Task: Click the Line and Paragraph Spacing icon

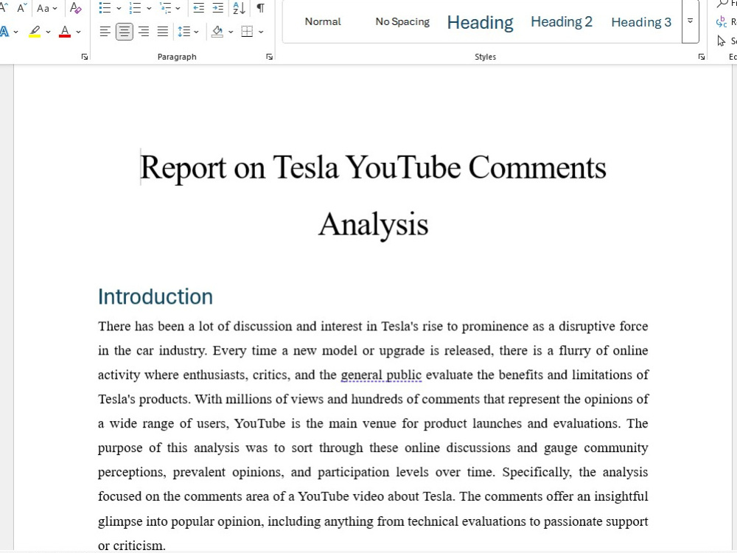Action: coord(184,32)
